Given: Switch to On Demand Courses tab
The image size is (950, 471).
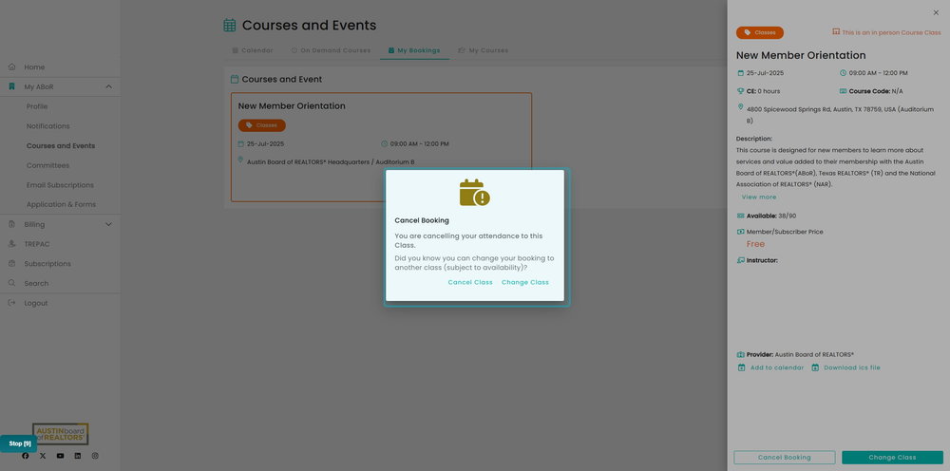Looking at the screenshot, I should coord(331,50).
